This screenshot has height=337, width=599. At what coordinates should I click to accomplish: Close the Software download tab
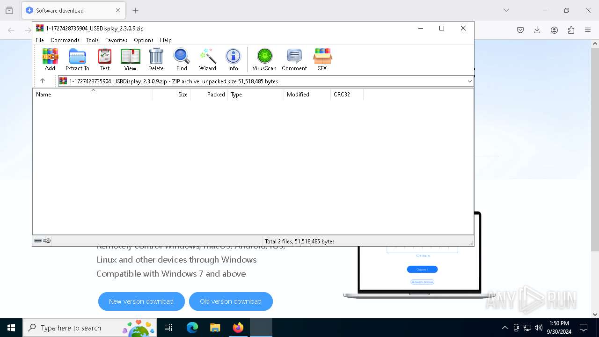coord(118,10)
